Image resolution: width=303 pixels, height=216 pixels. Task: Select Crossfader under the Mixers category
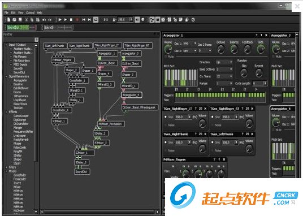20,175
